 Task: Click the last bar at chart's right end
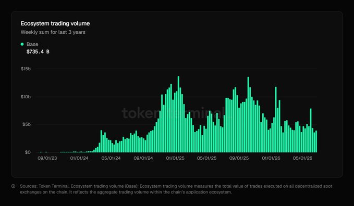click(316, 141)
